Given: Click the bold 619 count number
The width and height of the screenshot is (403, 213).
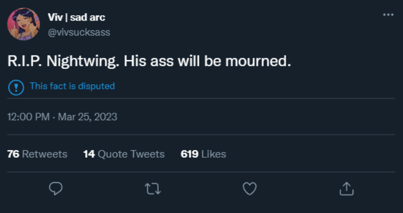Looking at the screenshot, I should (x=189, y=154).
